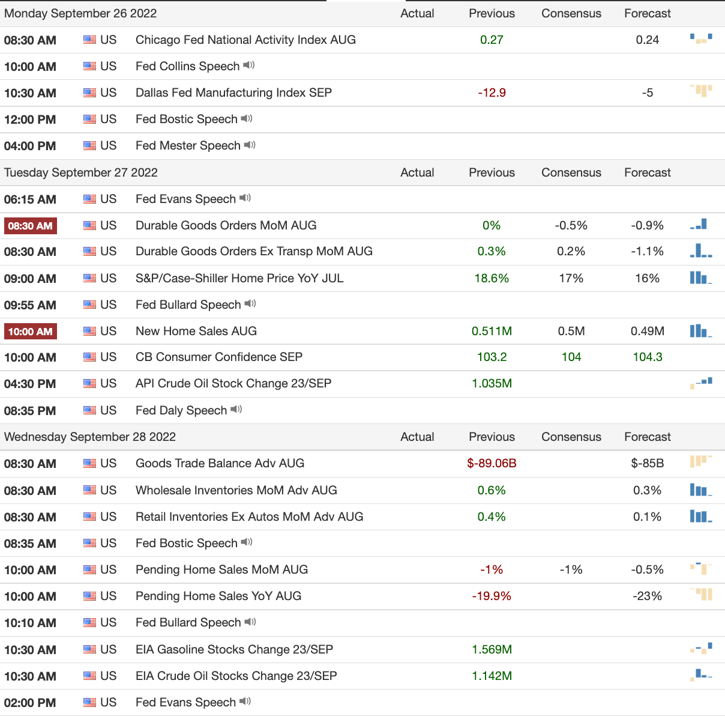Click speaker icon beside 02:00 PM Fed Evans Speech
Image resolution: width=725 pixels, height=716 pixels.
[x=245, y=702]
